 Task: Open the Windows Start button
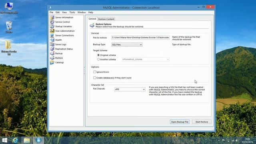4,140
